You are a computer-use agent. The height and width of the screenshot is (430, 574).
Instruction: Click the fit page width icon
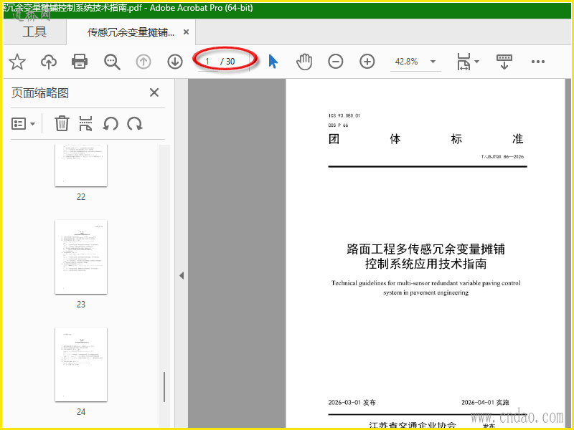pos(464,62)
